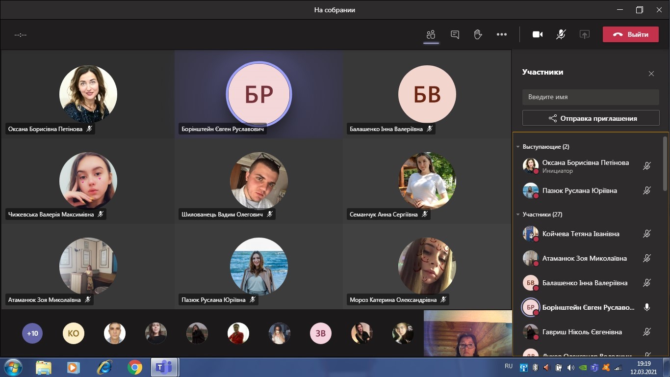Open more actions three-dot menu
Image resolution: width=670 pixels, height=377 pixels.
pos(501,34)
